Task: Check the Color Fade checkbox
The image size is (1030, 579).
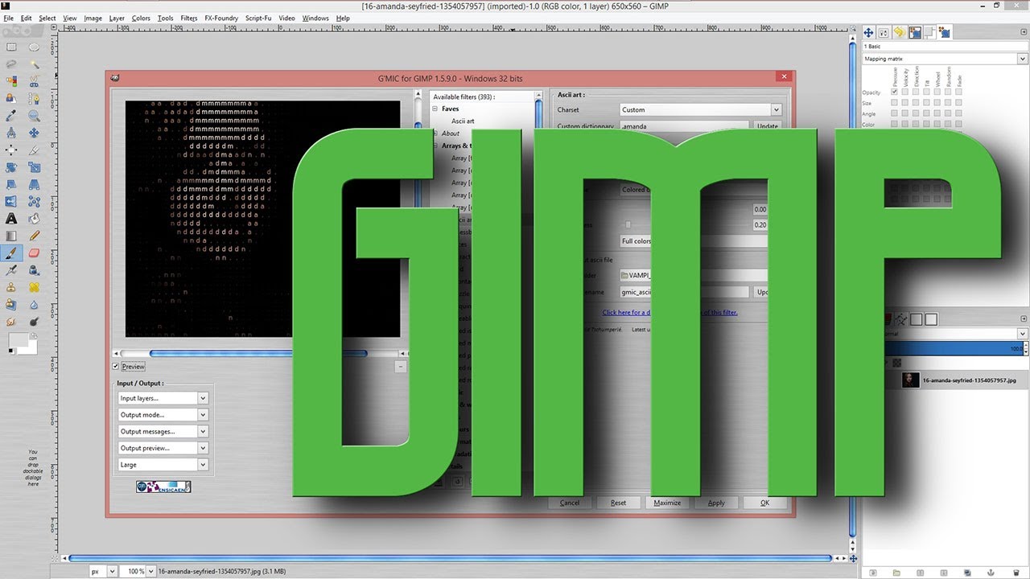Action: pos(959,125)
